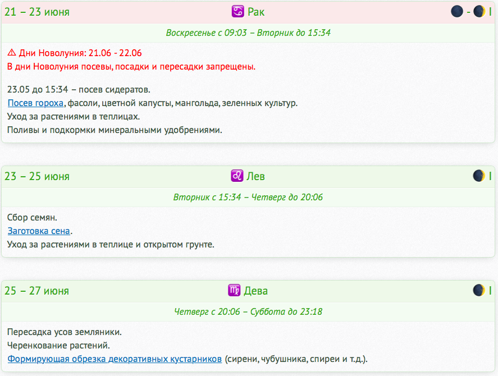Click the crescent moon icon in the Рак header
The height and width of the screenshot is (376, 498).
coord(479,12)
